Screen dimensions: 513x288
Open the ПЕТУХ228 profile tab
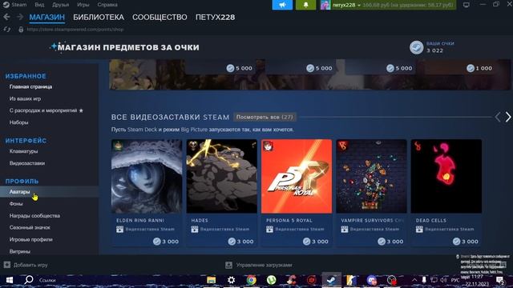(x=215, y=17)
